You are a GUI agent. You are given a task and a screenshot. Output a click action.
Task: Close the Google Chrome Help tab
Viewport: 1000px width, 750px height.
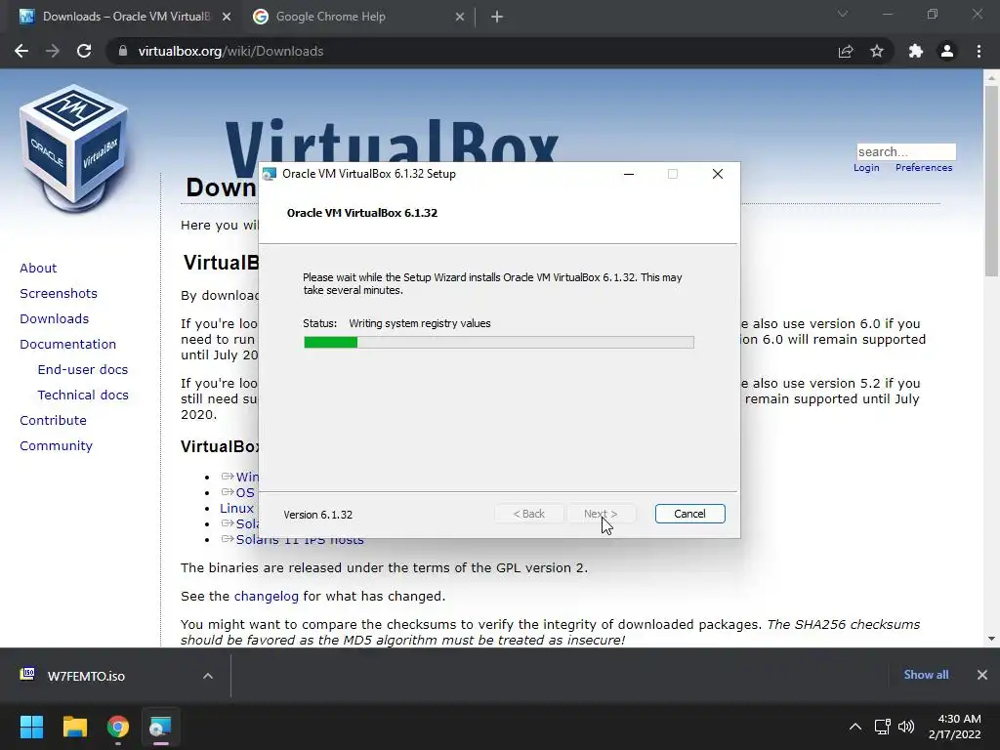(460, 17)
